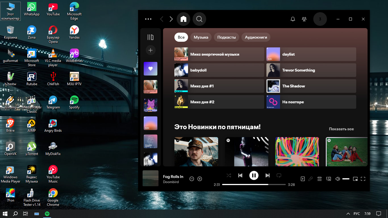This screenshot has width=388, height=218.
Task: Open the now-playing album cover
Action: [151, 178]
